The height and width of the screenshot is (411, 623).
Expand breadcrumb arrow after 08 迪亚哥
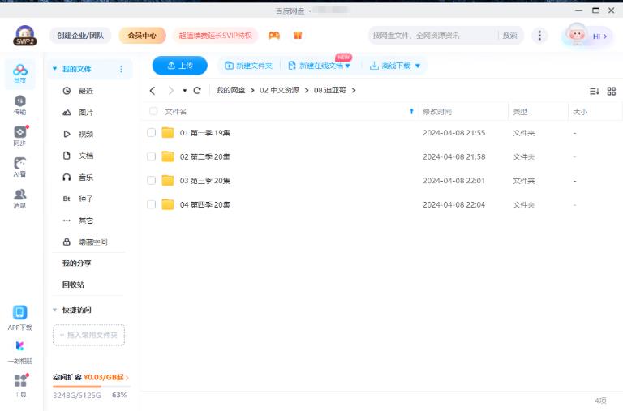[354, 91]
